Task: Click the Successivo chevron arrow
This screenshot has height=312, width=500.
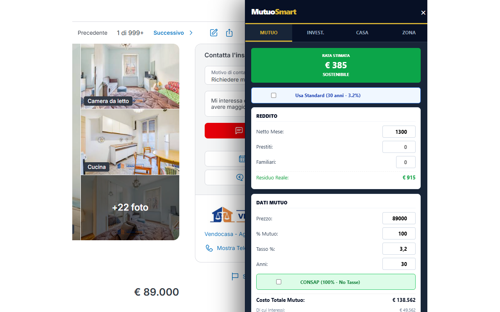Action: 191,33
